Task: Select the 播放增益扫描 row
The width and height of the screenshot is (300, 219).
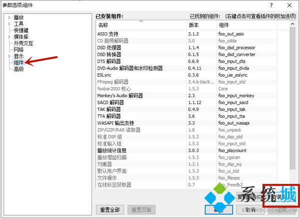Action: [x=186, y=157]
